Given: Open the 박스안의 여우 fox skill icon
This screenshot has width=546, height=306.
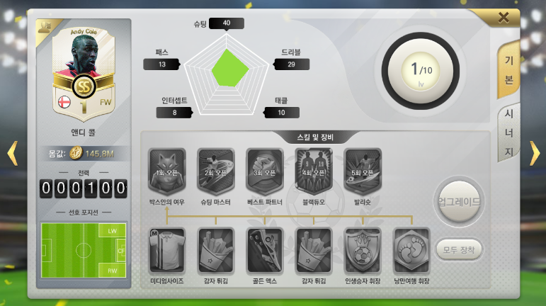Looking at the screenshot, I should click(167, 171).
